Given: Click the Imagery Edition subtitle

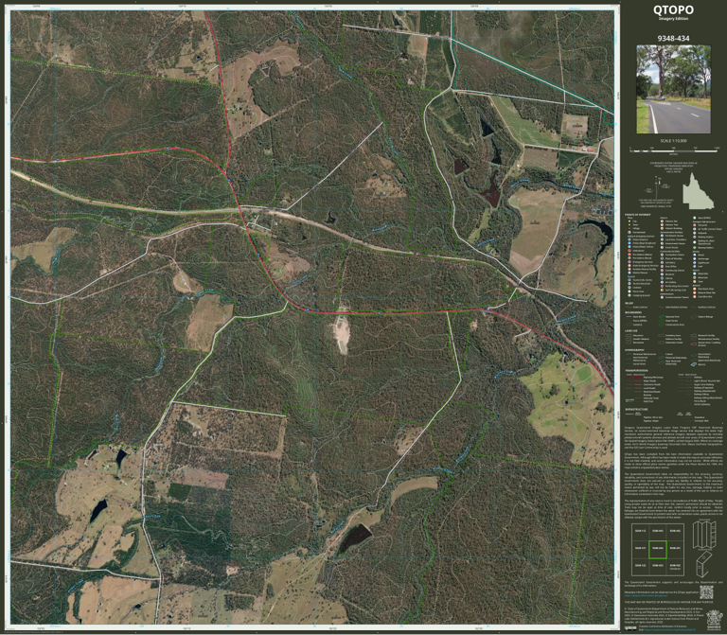Looking at the screenshot, I should [x=673, y=19].
